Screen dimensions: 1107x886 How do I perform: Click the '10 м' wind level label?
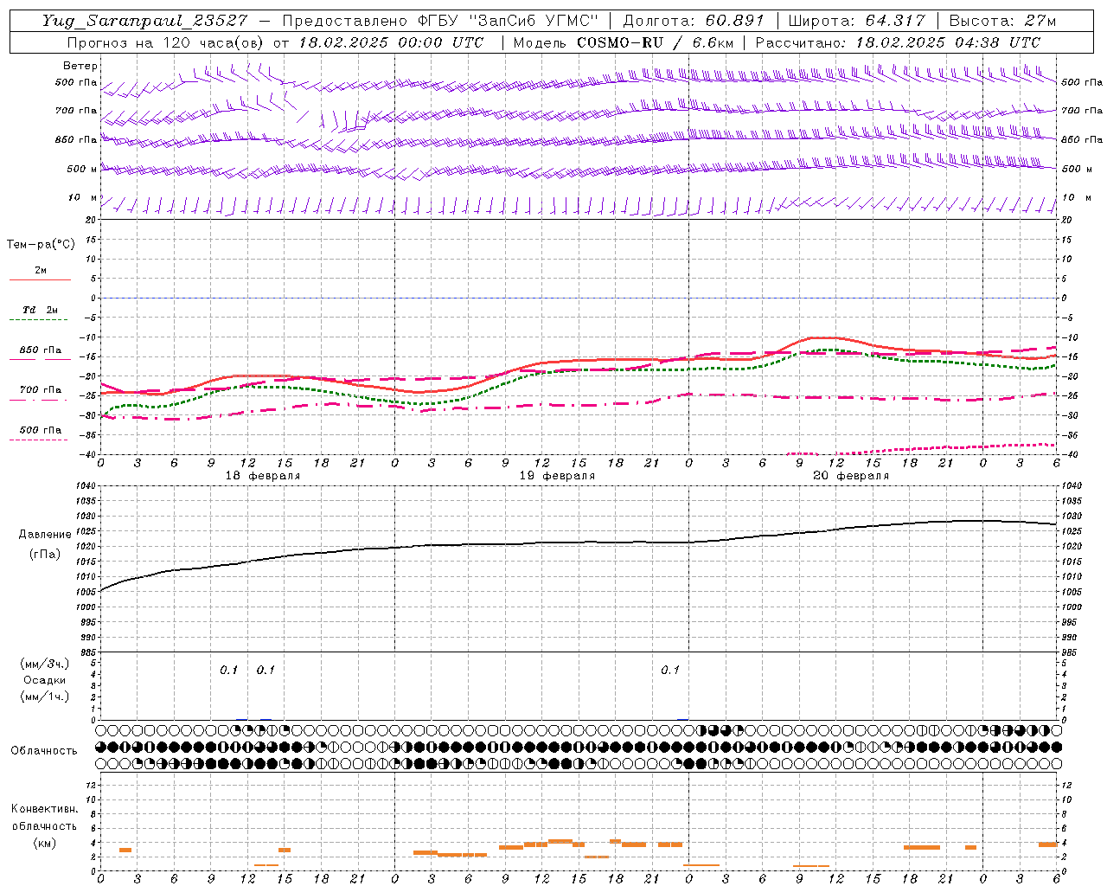(x=83, y=197)
